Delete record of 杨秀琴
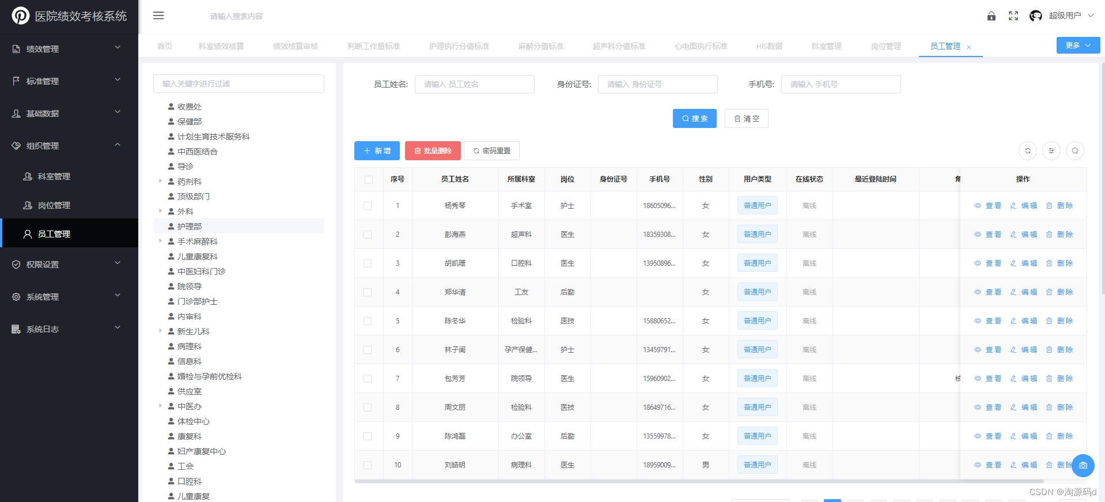Screen dimensions: 1105x502 1059,206
